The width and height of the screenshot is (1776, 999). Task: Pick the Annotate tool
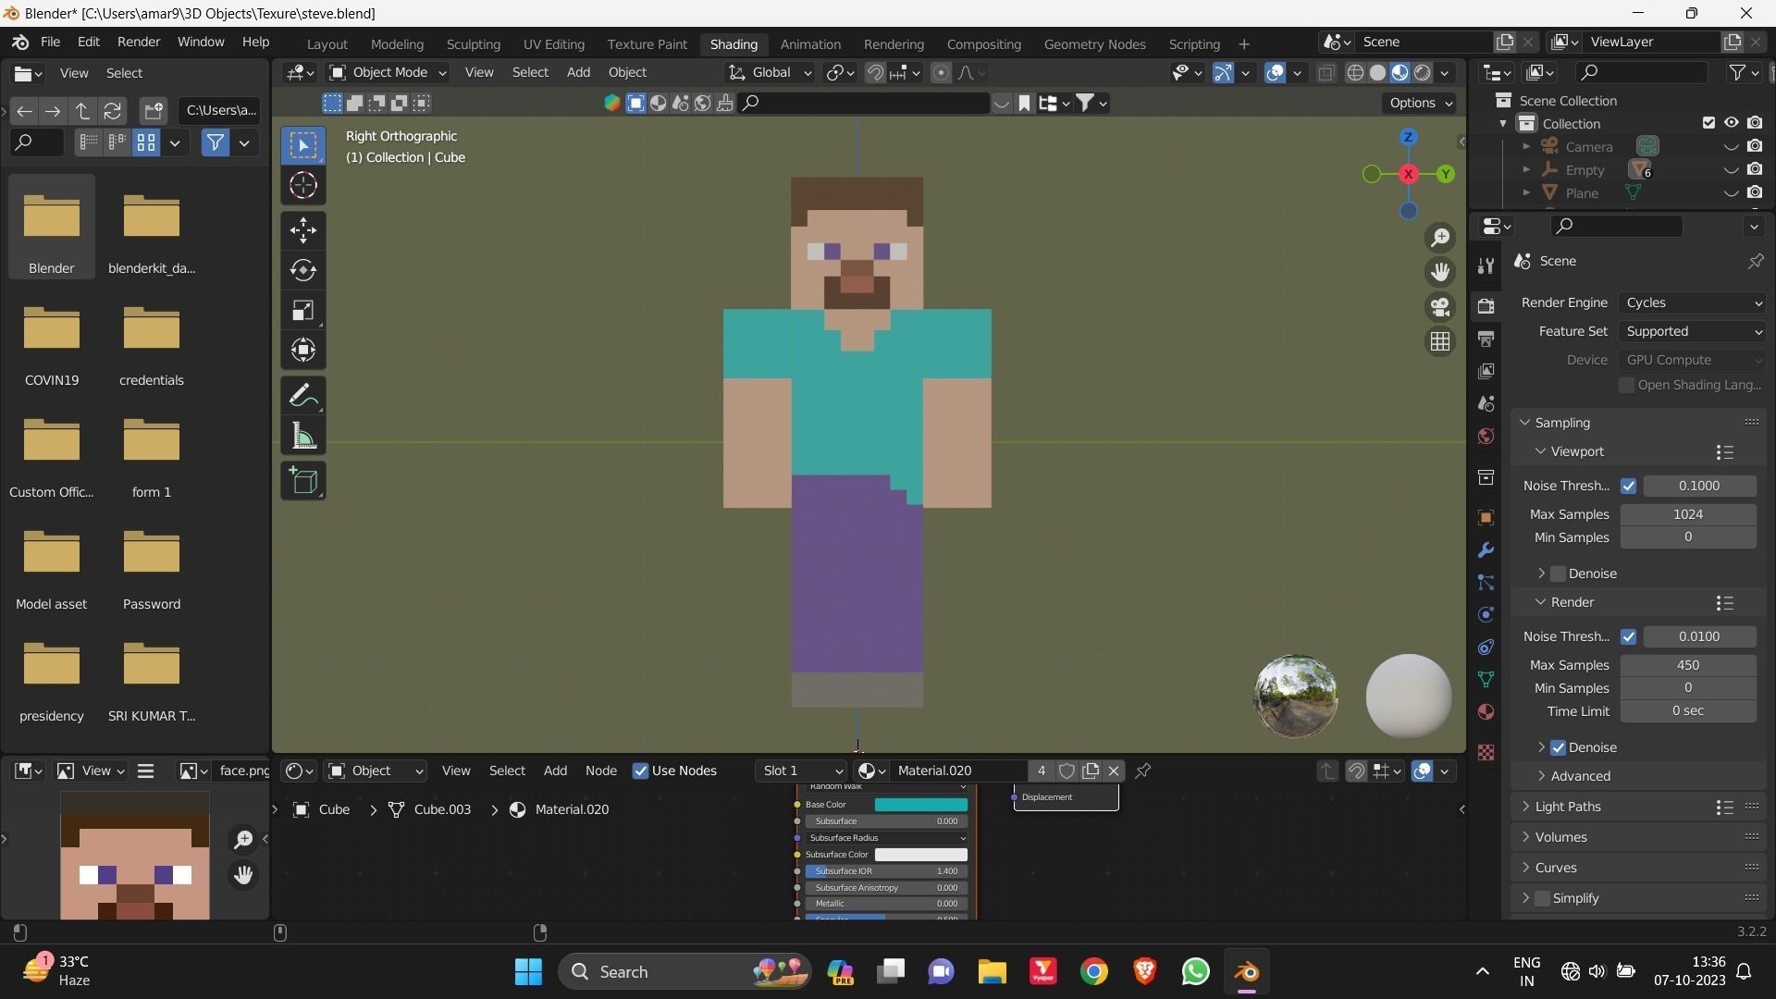coord(302,395)
